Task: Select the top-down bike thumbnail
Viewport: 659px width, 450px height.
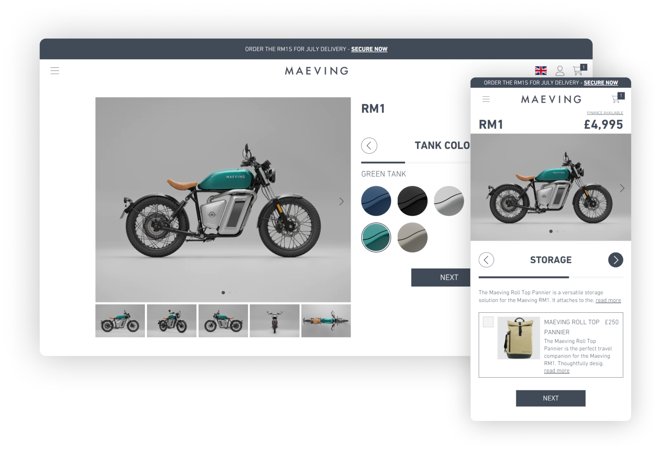Action: pyautogui.click(x=326, y=321)
